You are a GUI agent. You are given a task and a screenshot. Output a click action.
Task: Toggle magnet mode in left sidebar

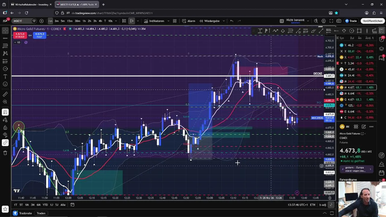pos(5,112)
